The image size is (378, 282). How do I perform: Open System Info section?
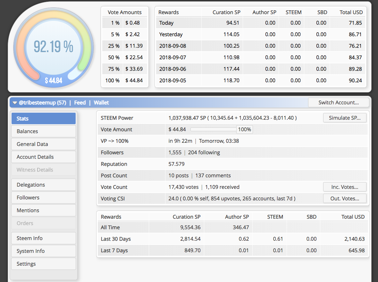coord(44,251)
